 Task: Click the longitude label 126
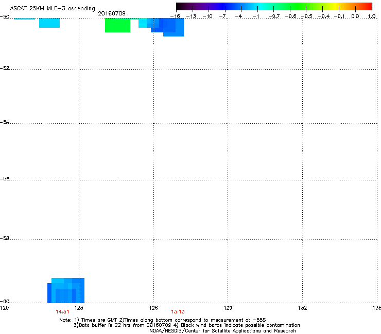coord(153,308)
